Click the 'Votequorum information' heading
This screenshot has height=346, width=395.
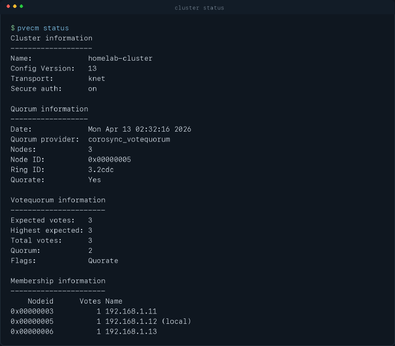[58, 200]
